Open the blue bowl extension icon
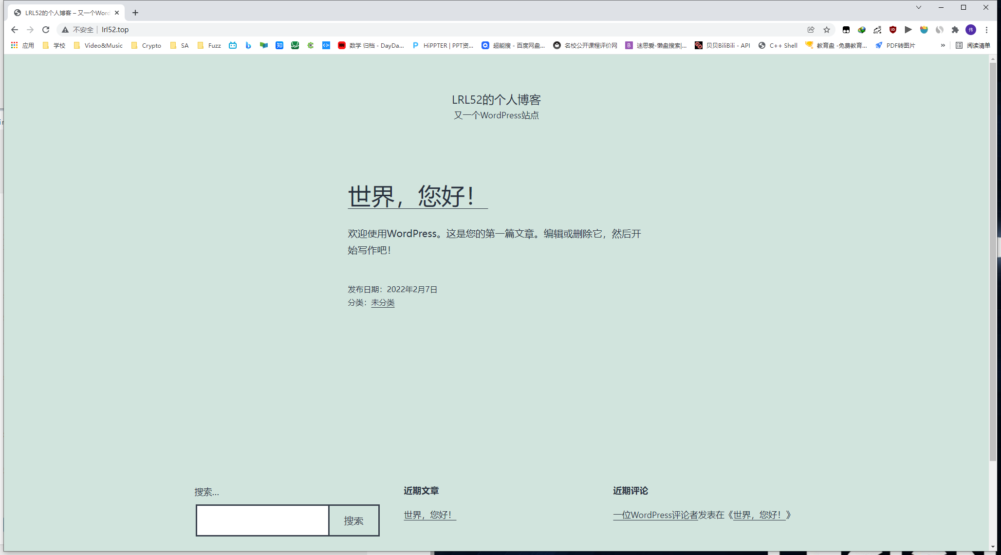Screen dimensions: 1001x555 pyautogui.click(x=924, y=30)
